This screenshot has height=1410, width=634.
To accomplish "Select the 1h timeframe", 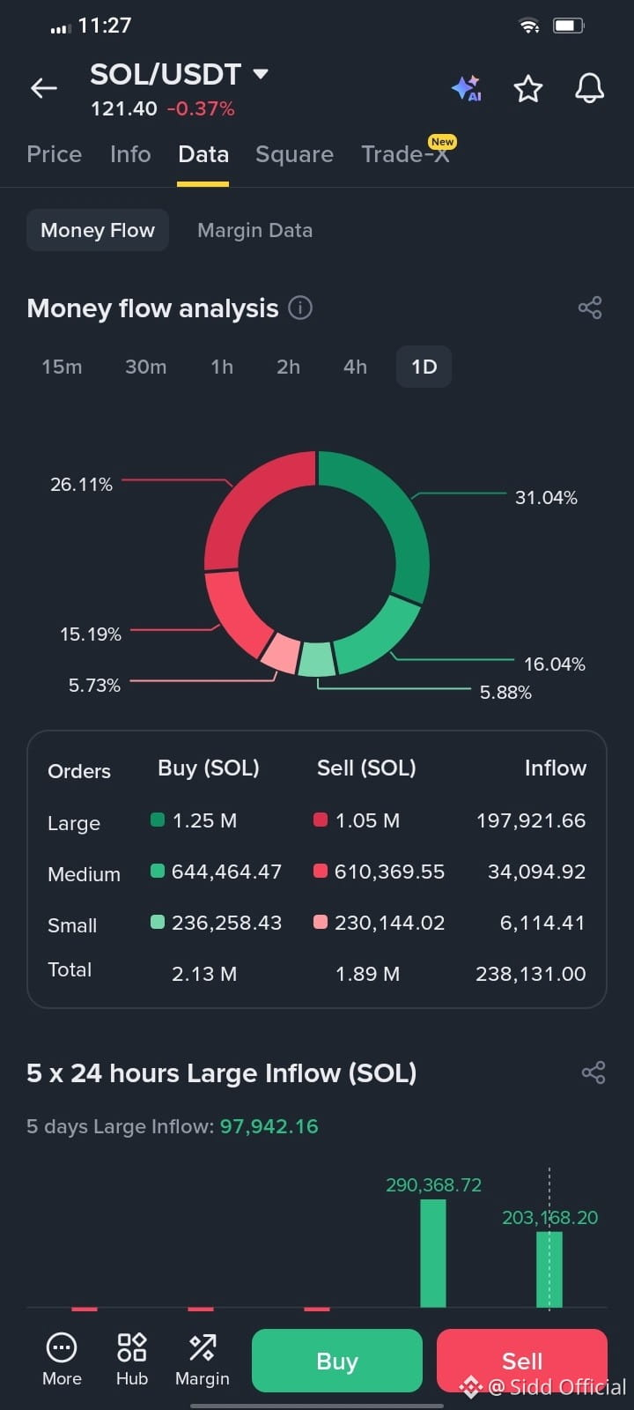I will point(222,367).
